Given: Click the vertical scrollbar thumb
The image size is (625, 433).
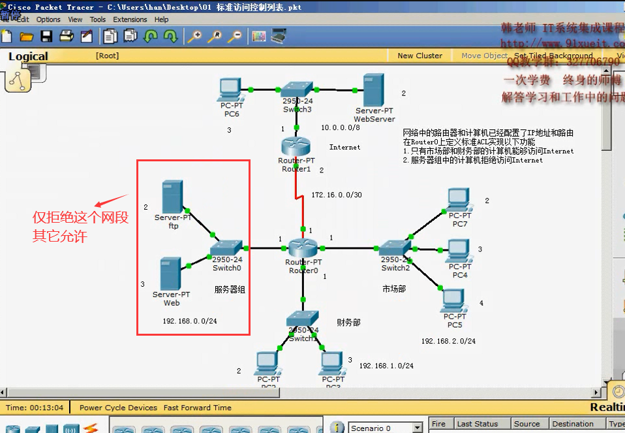Looking at the screenshot, I should tap(606, 112).
